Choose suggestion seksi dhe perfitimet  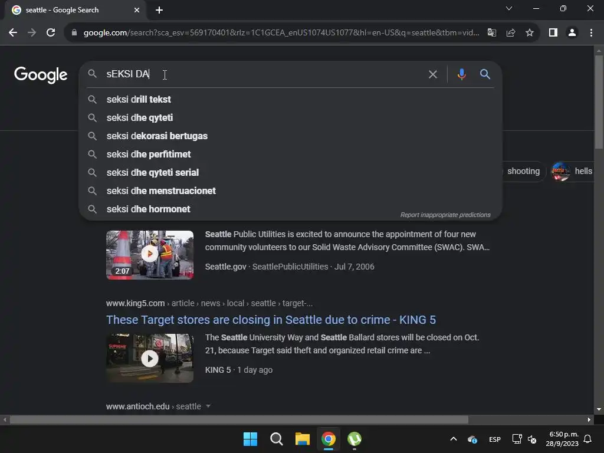pyautogui.click(x=290, y=154)
